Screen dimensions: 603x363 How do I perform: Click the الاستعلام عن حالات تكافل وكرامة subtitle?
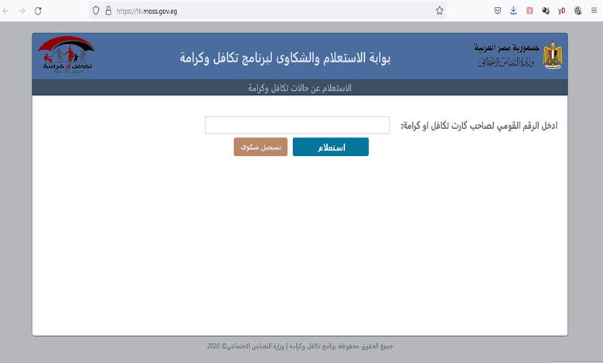[300, 88]
